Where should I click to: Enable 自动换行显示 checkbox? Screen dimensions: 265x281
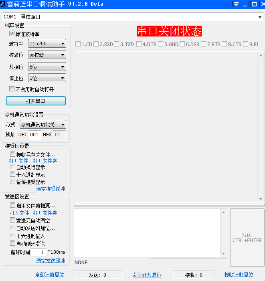click(x=12, y=167)
